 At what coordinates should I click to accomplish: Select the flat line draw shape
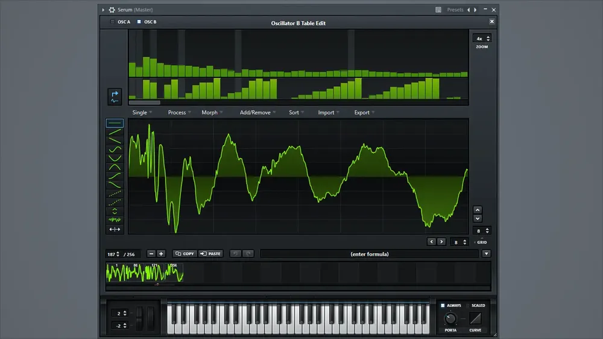coord(115,123)
